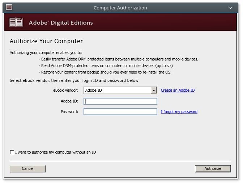Image resolution: width=243 pixels, height=184 pixels.
Task: Click the 'Computer Authorization' window title
Action: [x=120, y=8]
